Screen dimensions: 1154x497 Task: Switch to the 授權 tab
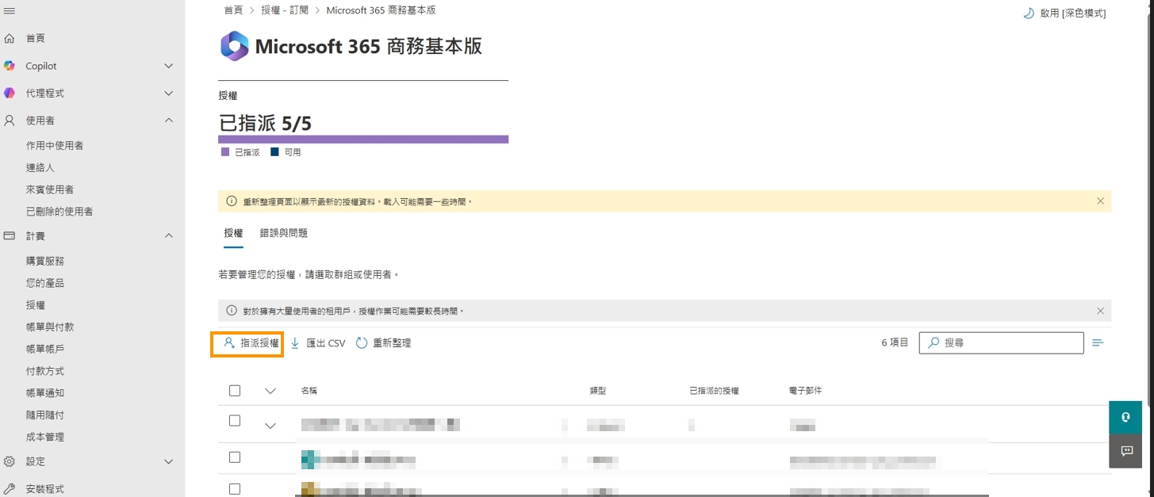pyautogui.click(x=233, y=233)
